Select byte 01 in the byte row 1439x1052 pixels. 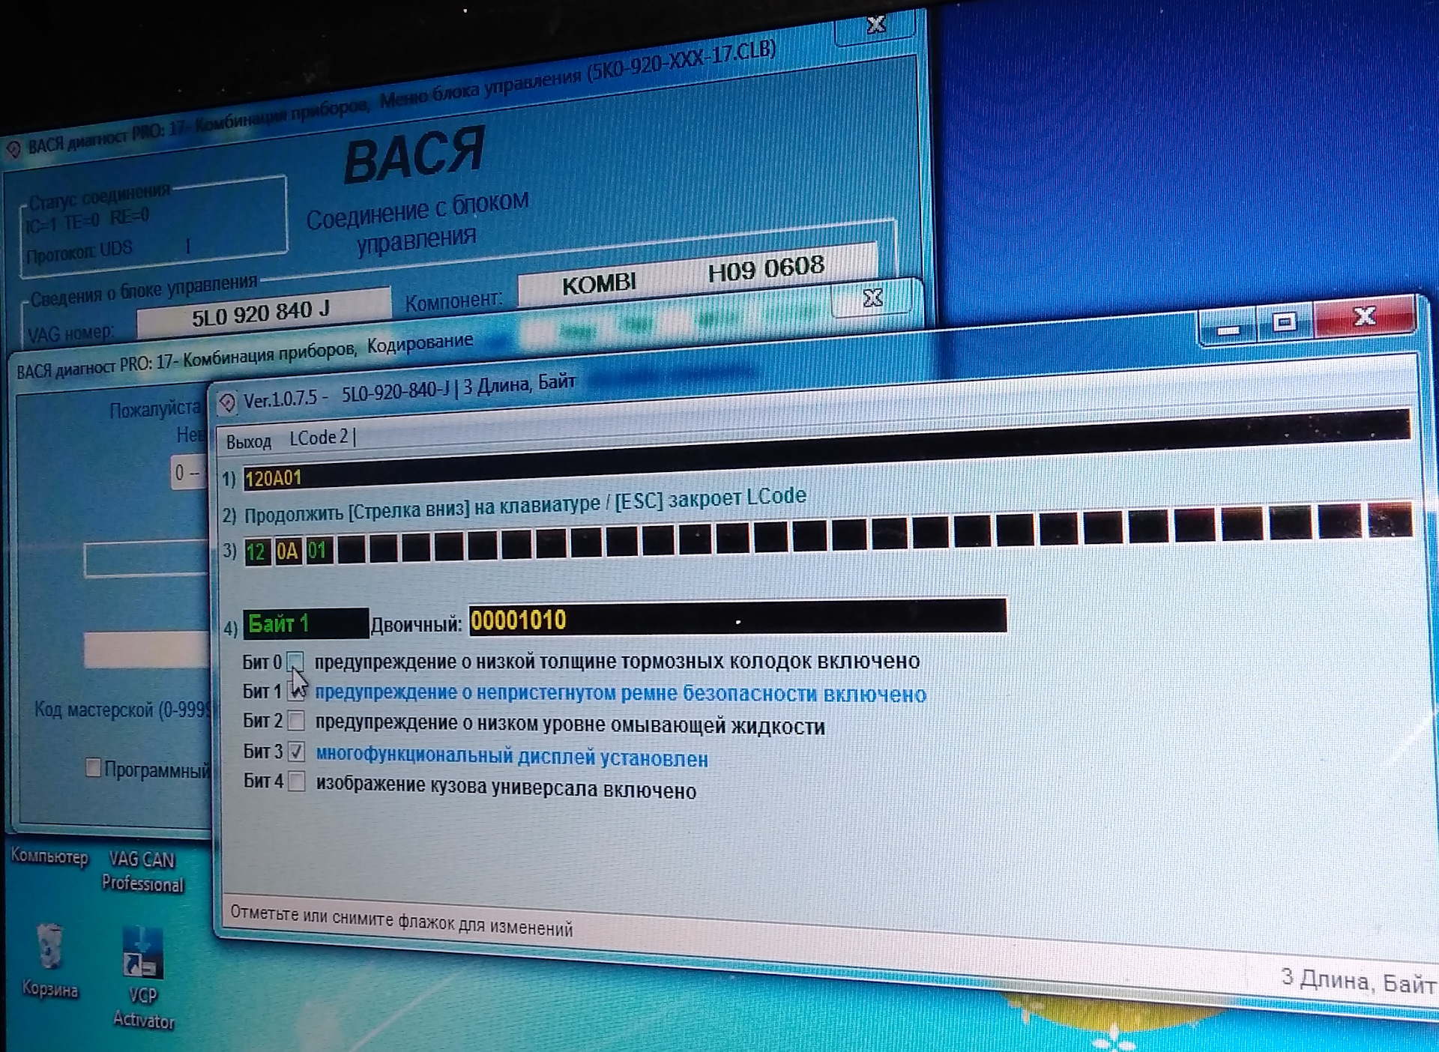(318, 551)
